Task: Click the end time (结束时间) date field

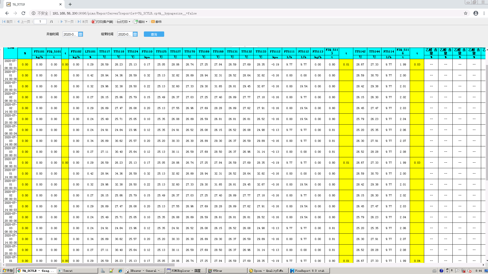Action: coord(125,34)
